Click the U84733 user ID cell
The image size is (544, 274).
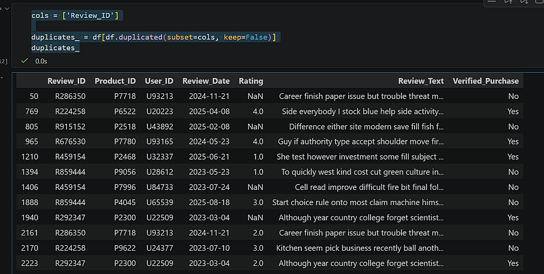159,187
